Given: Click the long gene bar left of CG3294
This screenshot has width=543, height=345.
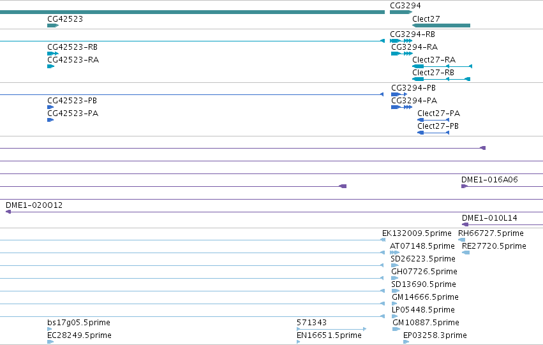Looking at the screenshot, I should pyautogui.click(x=192, y=12).
